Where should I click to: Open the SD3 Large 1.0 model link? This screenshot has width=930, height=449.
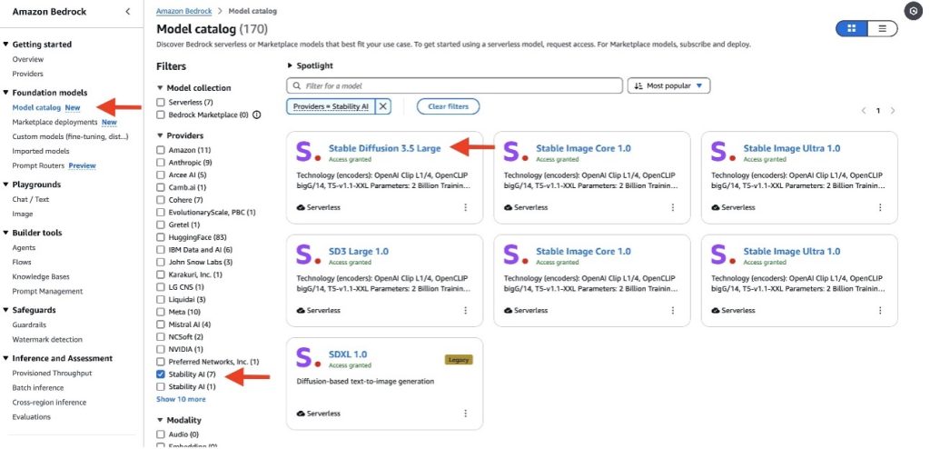[x=358, y=251]
